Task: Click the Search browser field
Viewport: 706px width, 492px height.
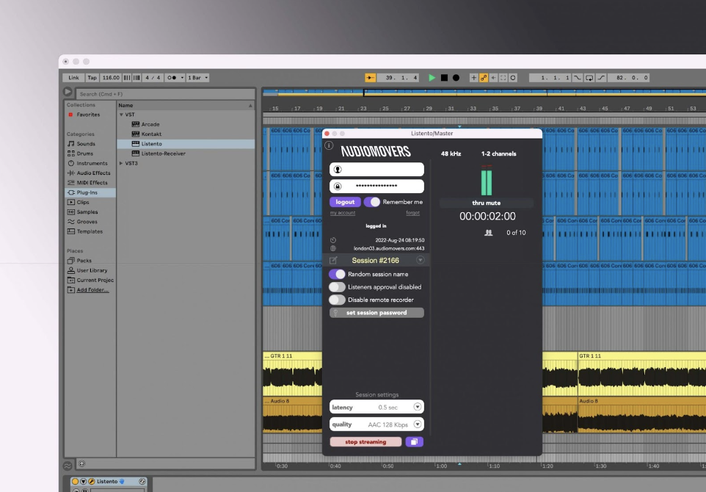Action: click(165, 94)
